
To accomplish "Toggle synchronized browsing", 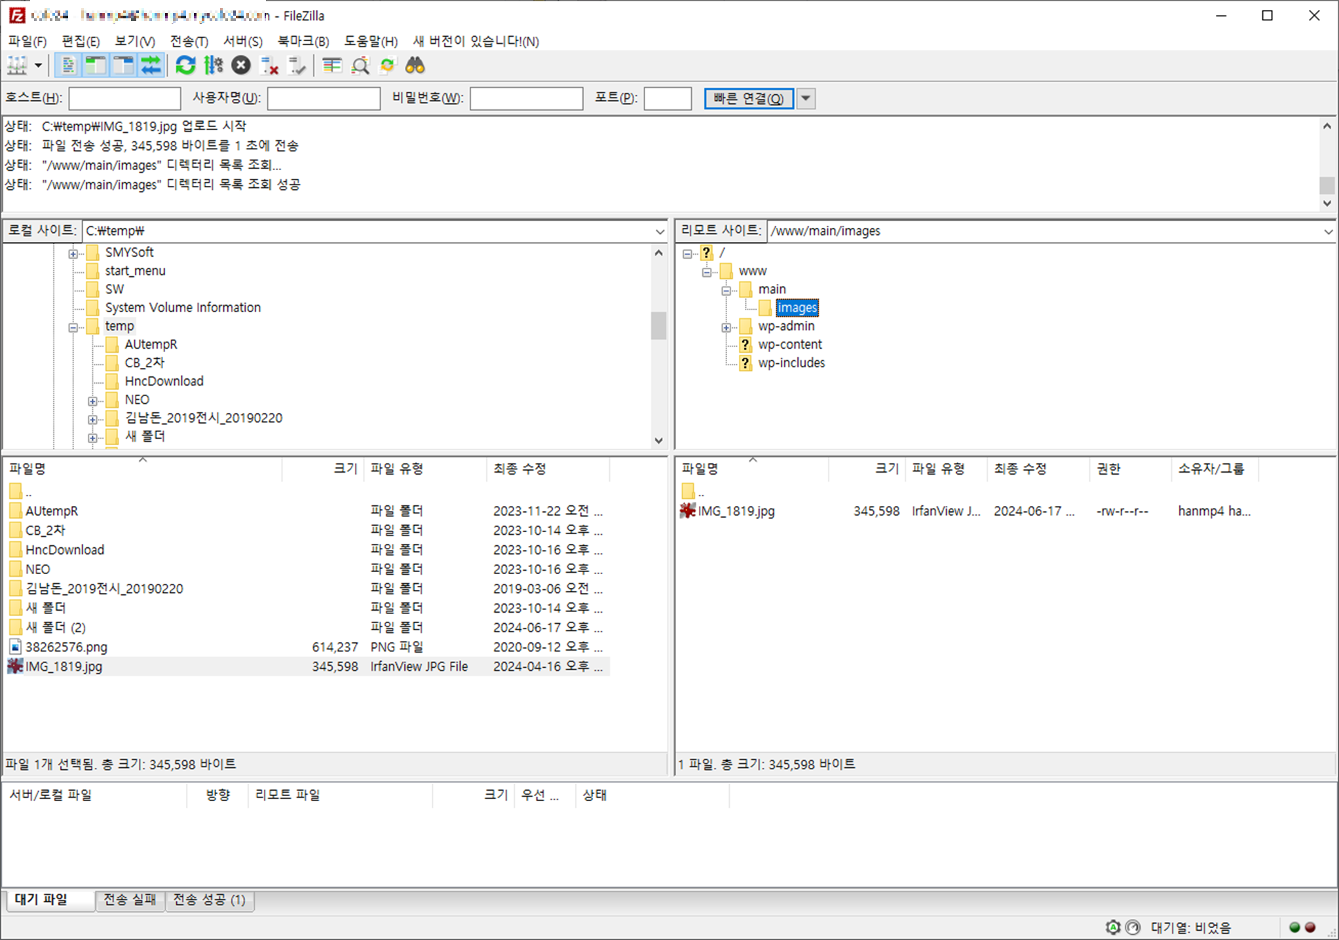I will pos(387,65).
